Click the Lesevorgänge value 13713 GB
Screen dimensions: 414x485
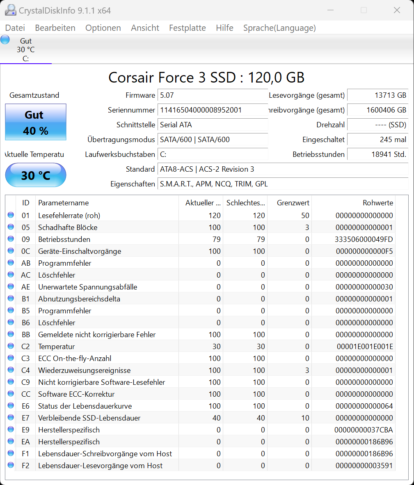[377, 95]
